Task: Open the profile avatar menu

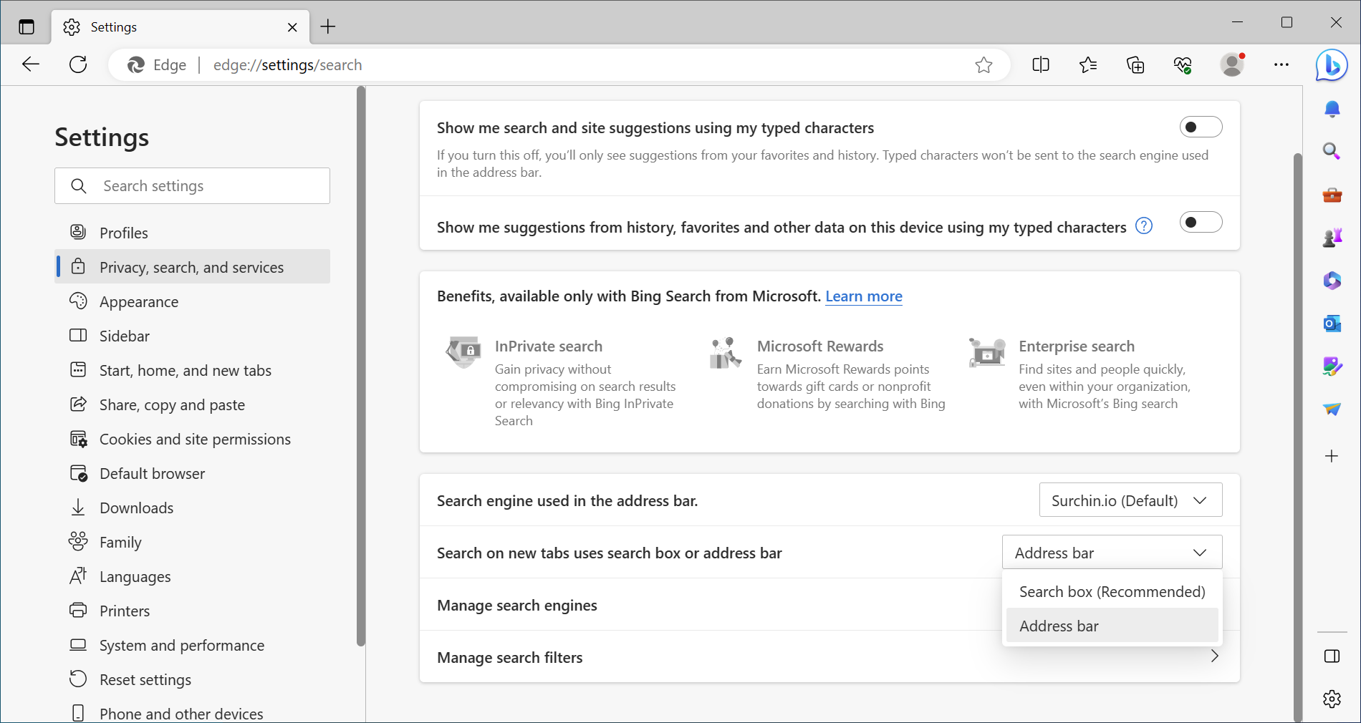Action: (x=1232, y=65)
